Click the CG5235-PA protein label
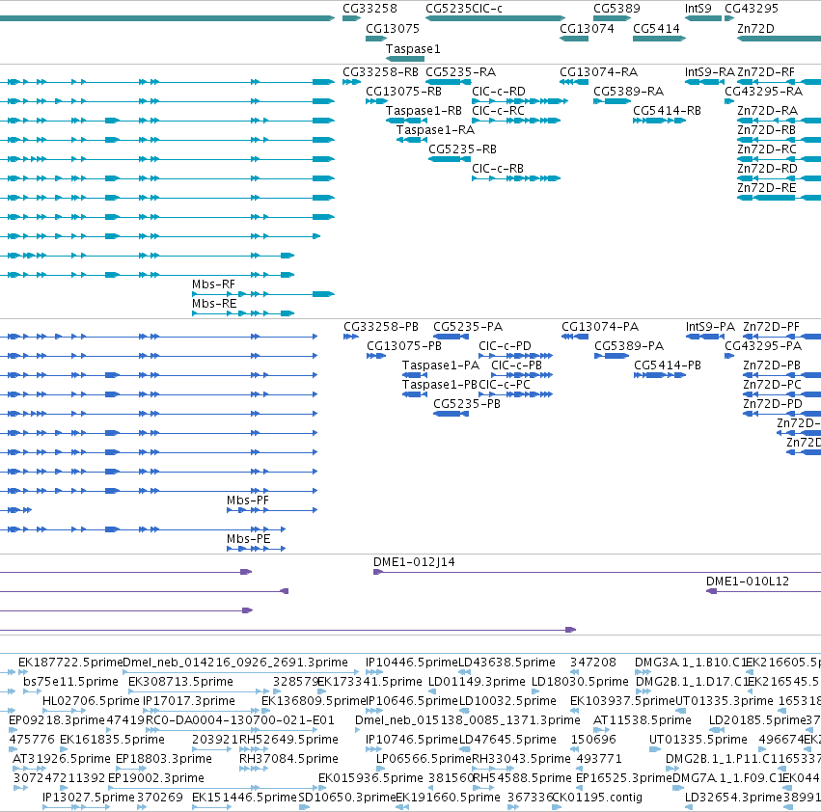Image resolution: width=821 pixels, height=812 pixels. tap(468, 327)
